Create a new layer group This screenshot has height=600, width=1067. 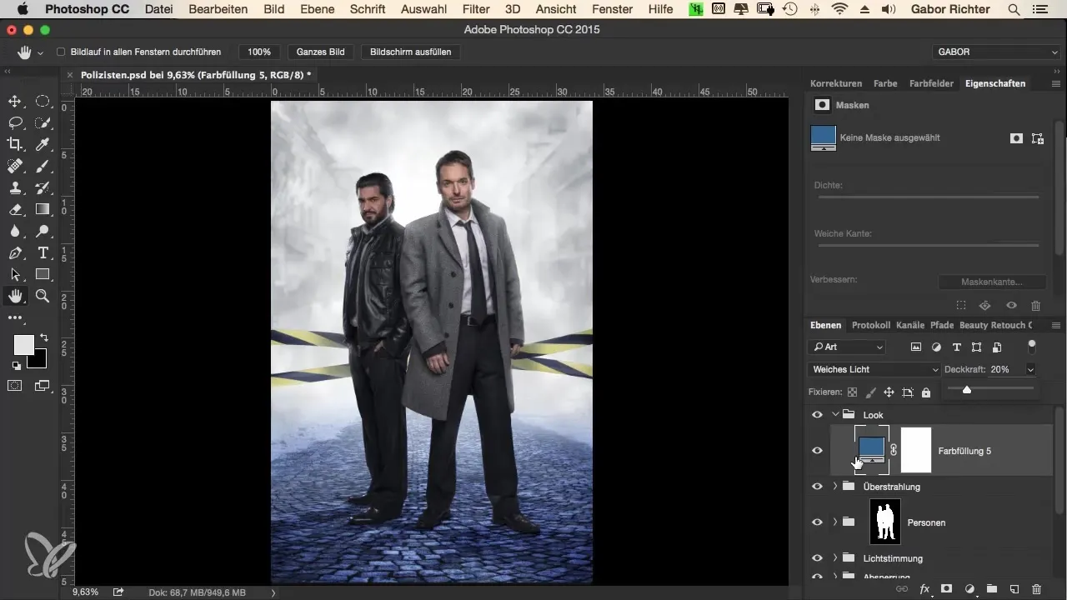pos(992,588)
